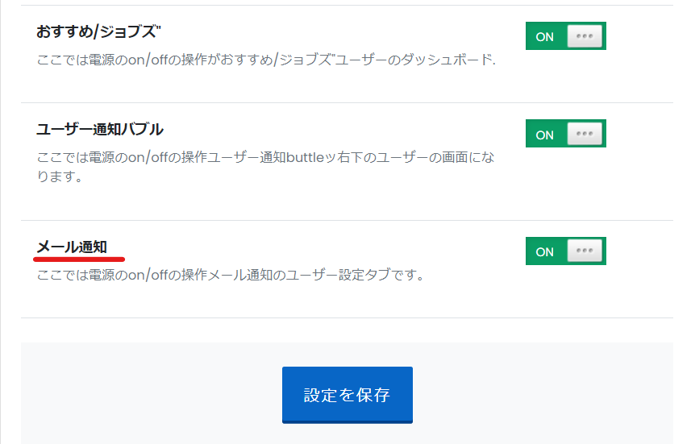
Task: Click the 設定を保存 button
Action: (x=348, y=395)
